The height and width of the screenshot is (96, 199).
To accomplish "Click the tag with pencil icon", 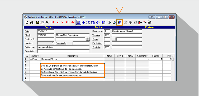I will [130, 23].
